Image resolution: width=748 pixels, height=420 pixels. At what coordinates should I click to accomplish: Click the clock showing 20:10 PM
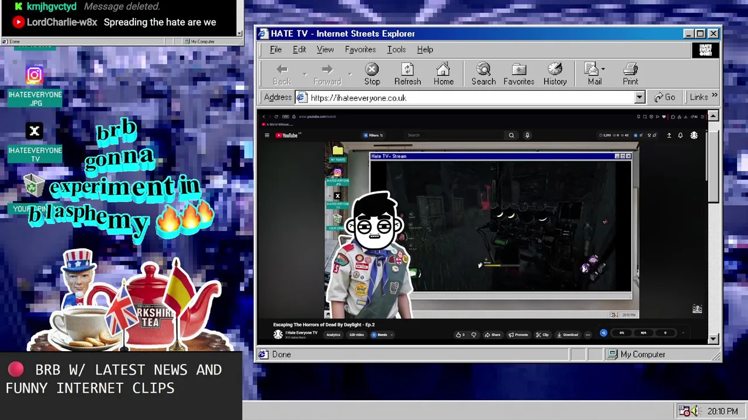722,411
